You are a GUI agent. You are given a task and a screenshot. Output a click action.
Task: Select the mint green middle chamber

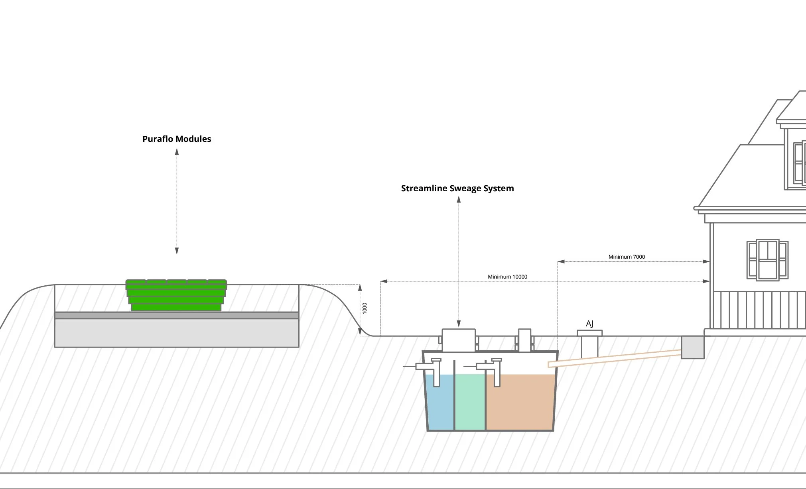click(470, 403)
